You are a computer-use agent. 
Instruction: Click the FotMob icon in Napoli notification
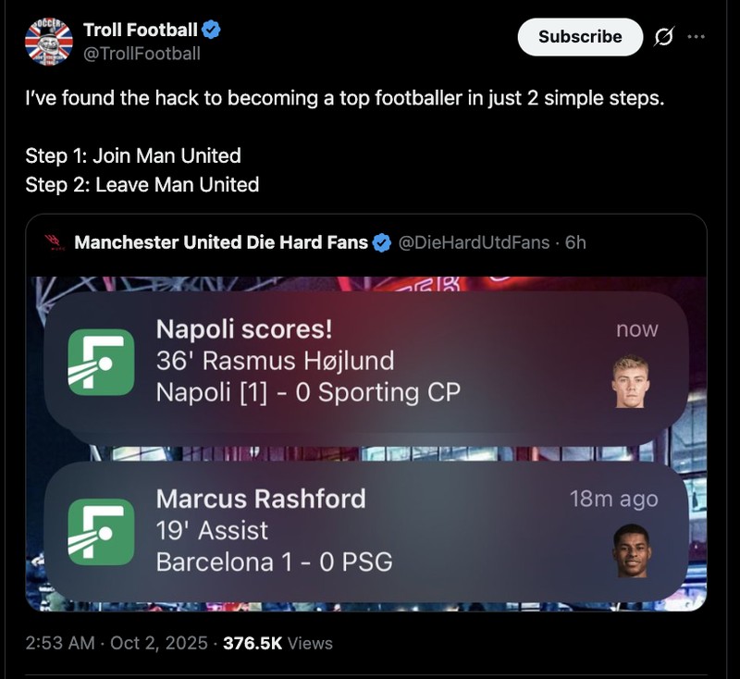(101, 362)
